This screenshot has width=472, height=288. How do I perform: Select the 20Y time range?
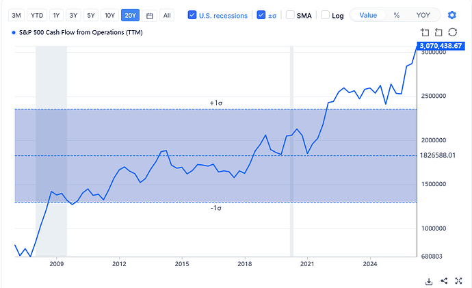[x=131, y=15]
